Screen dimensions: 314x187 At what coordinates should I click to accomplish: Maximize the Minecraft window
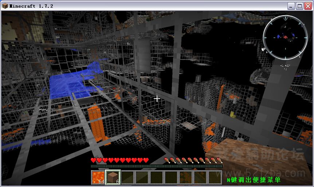(x=299, y=6)
